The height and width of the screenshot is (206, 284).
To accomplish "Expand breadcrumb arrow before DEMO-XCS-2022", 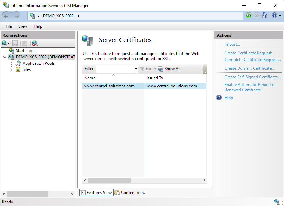I will (x=38, y=16).
